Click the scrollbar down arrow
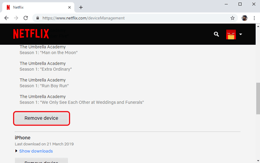Image resolution: width=260 pixels, height=163 pixels. click(258, 161)
